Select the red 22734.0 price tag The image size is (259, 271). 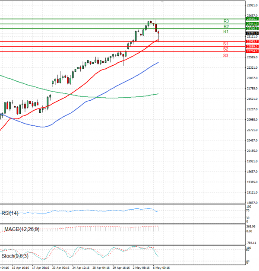[252, 51]
